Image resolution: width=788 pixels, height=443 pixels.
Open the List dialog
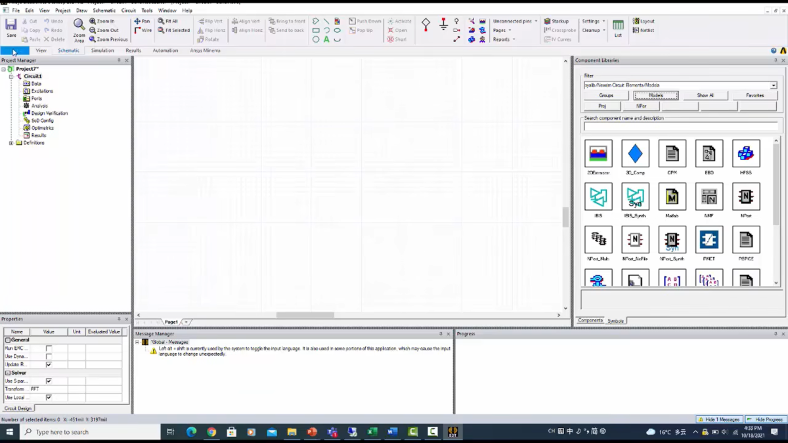(x=618, y=28)
